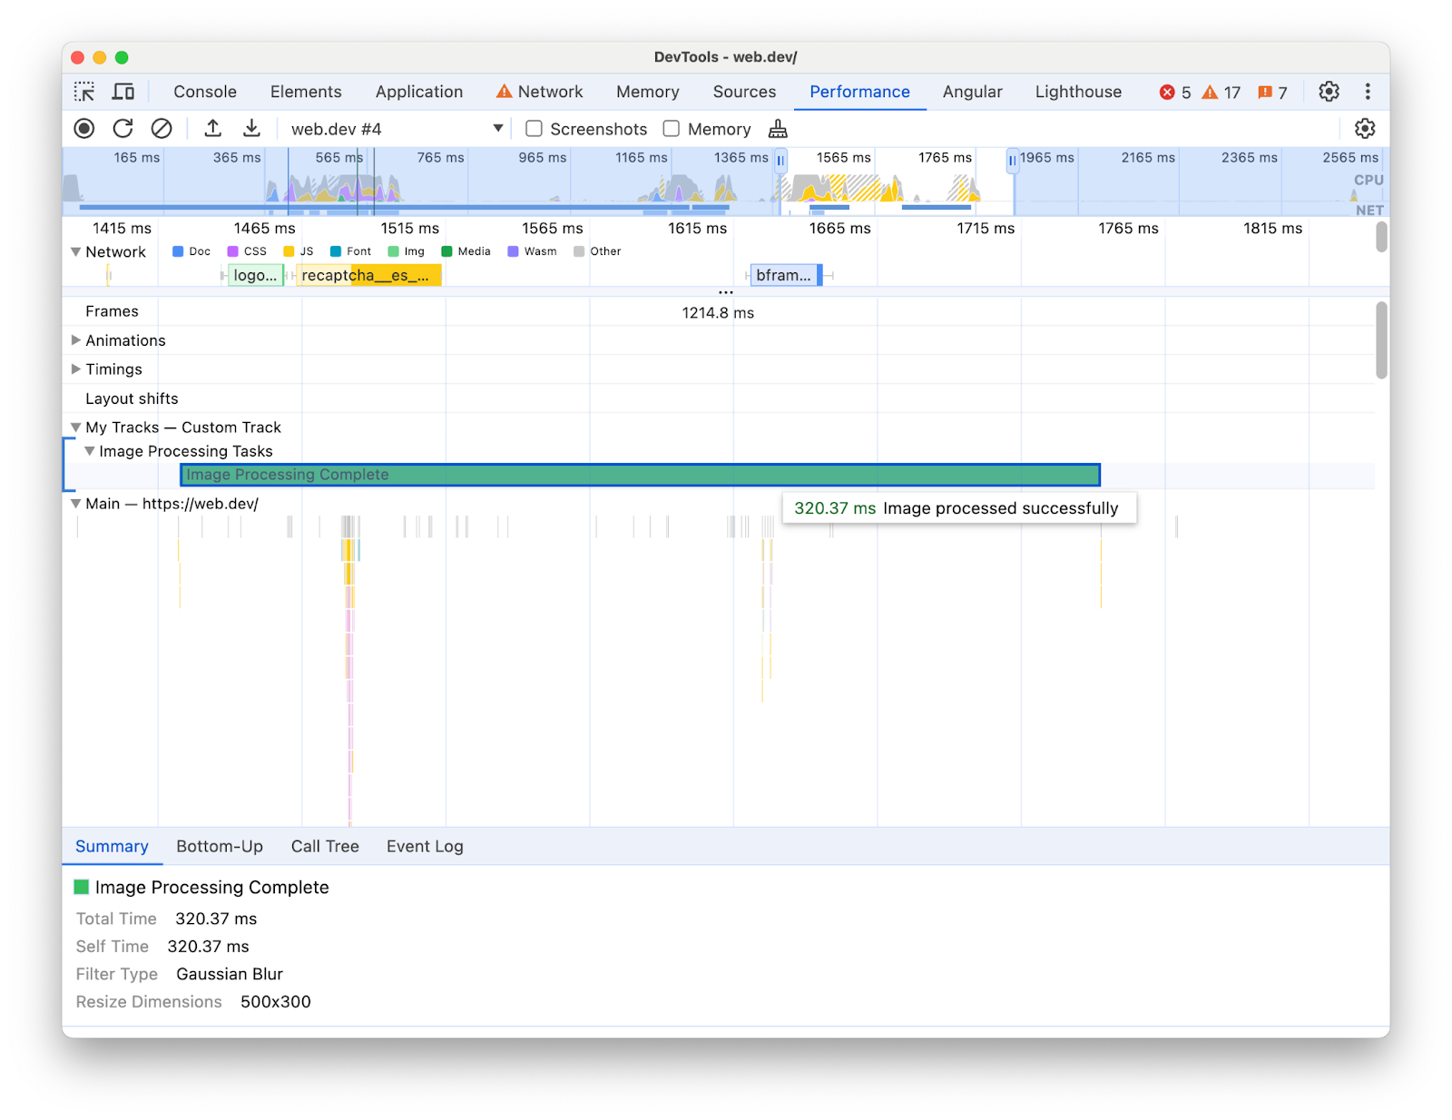Collapse the Network track
Viewport: 1452px width, 1120px height.
click(76, 251)
